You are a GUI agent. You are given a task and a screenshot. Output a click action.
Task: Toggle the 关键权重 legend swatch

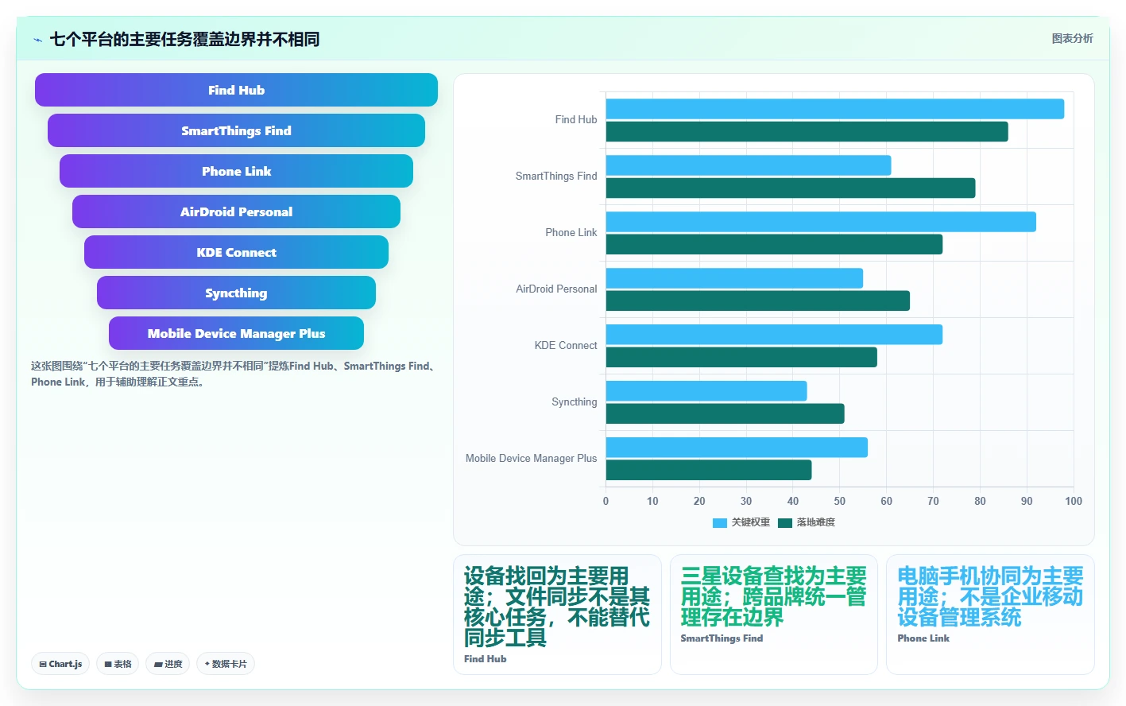(x=720, y=522)
